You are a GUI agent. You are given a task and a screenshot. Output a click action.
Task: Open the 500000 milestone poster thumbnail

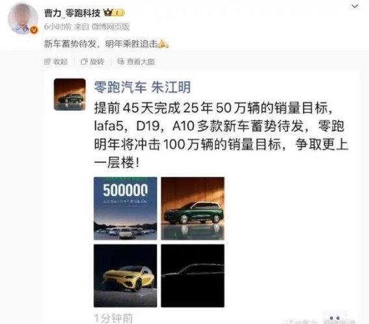(x=125, y=209)
